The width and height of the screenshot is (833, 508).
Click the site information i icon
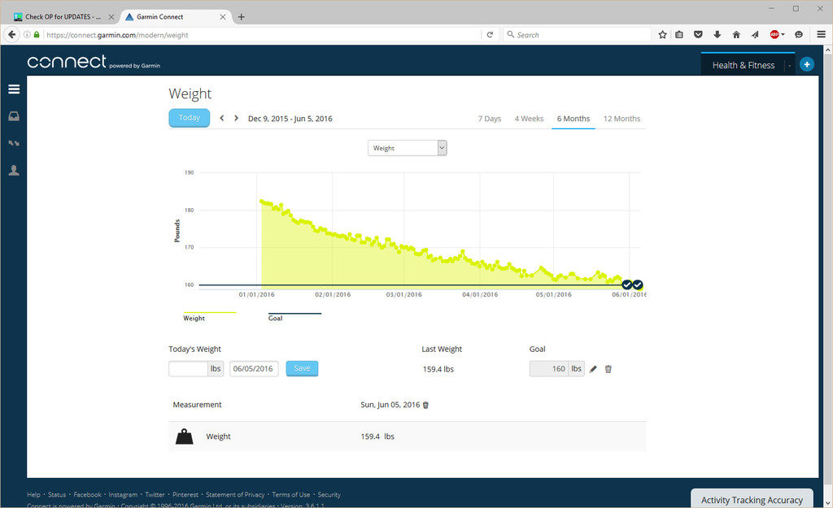(27, 34)
